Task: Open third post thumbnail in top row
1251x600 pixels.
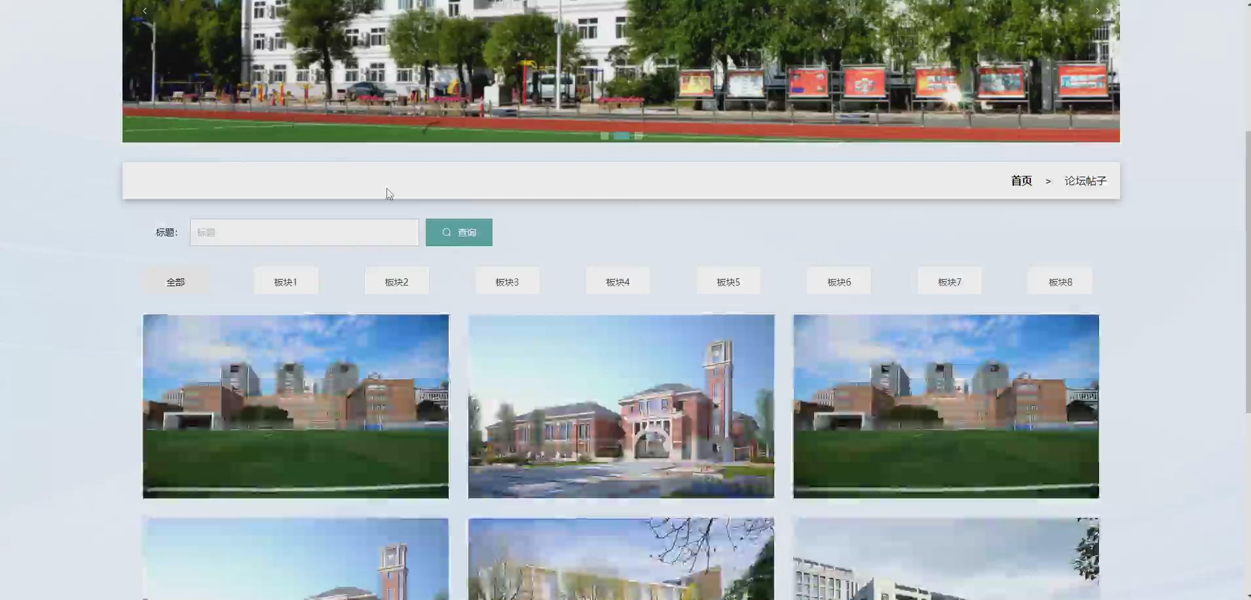Action: 946,406
